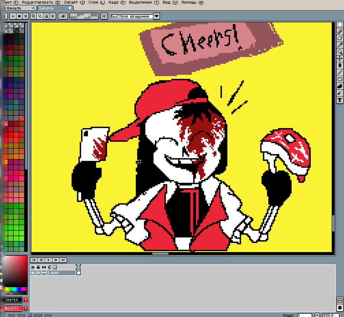
Task: Go to previous frame
Action: pyautogui.click(x=41, y=260)
